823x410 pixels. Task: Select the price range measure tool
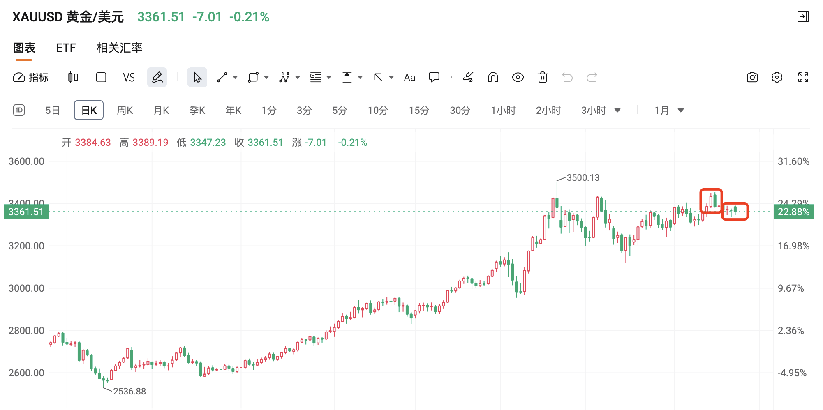(x=347, y=77)
